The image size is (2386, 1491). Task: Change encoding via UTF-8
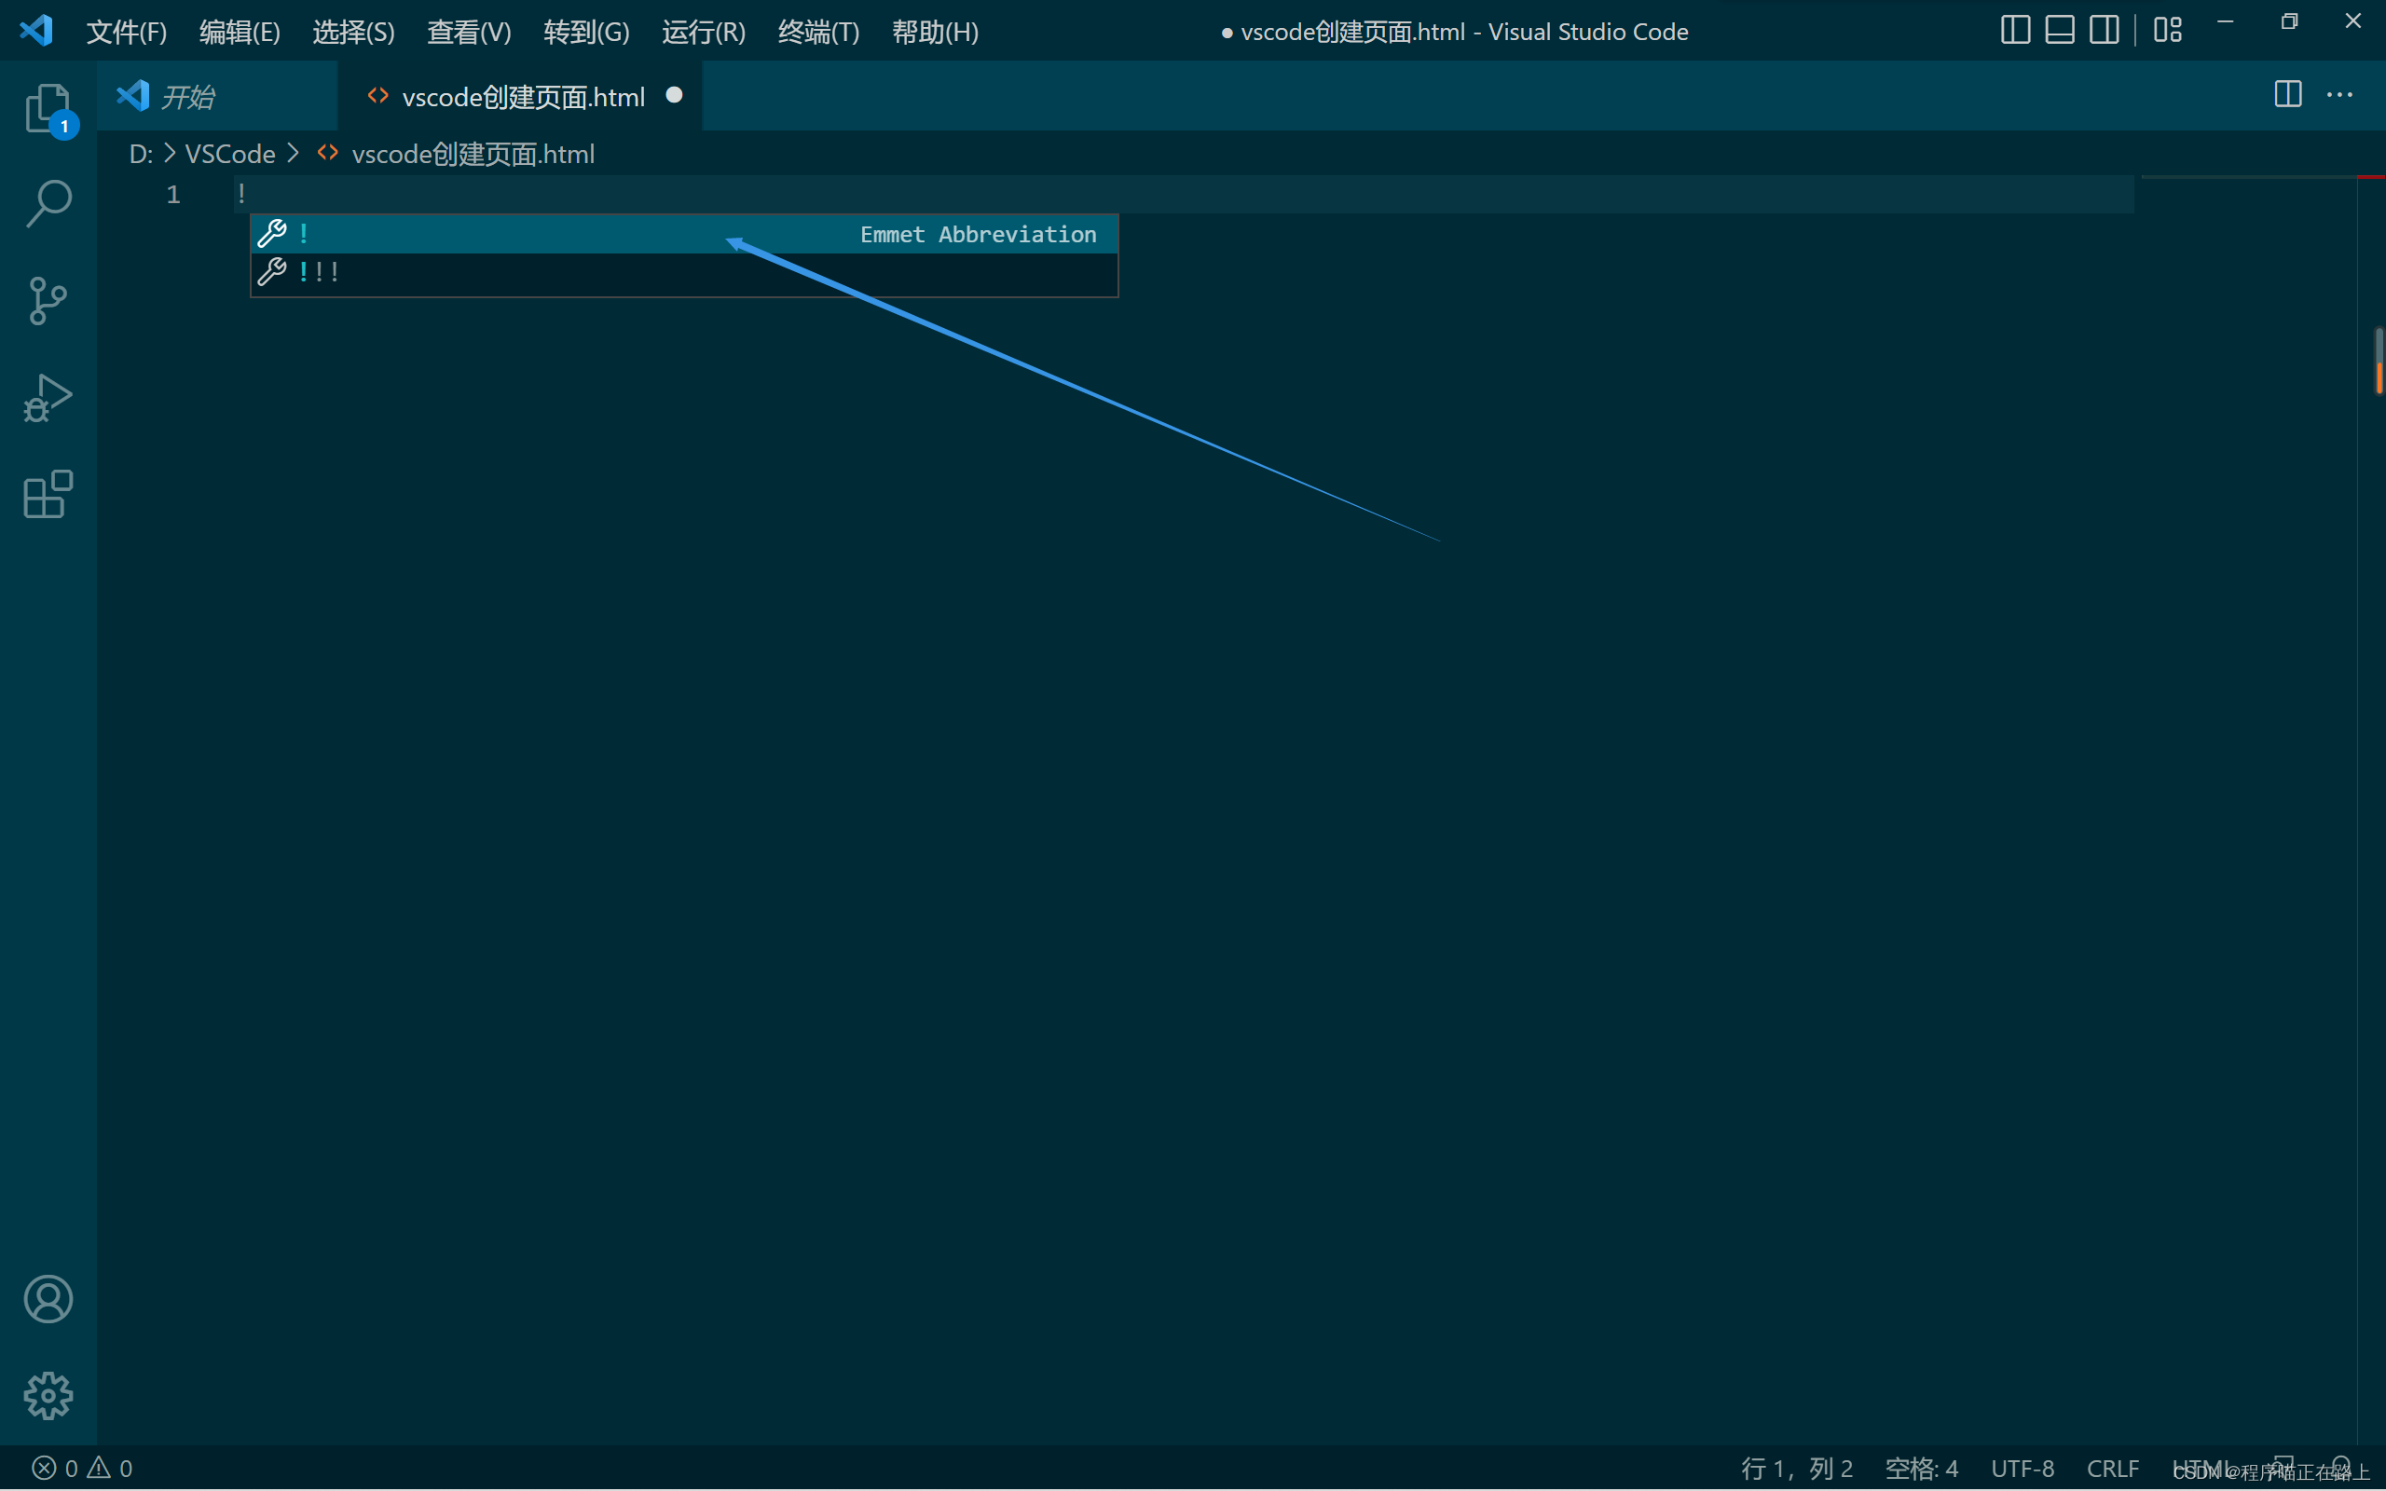coord(2023,1468)
